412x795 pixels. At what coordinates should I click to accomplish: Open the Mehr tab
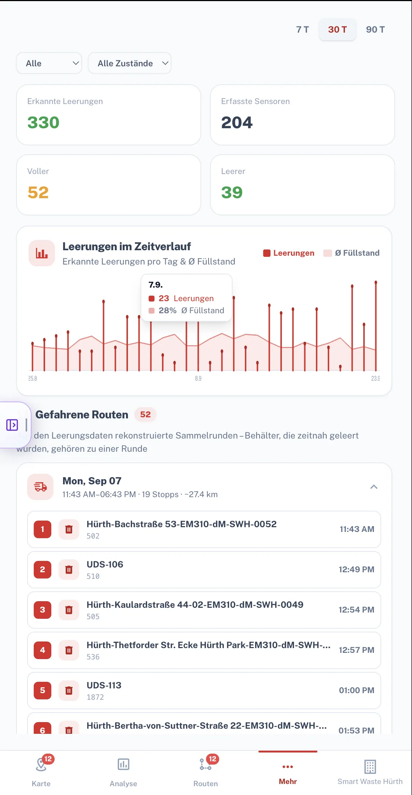click(x=288, y=772)
